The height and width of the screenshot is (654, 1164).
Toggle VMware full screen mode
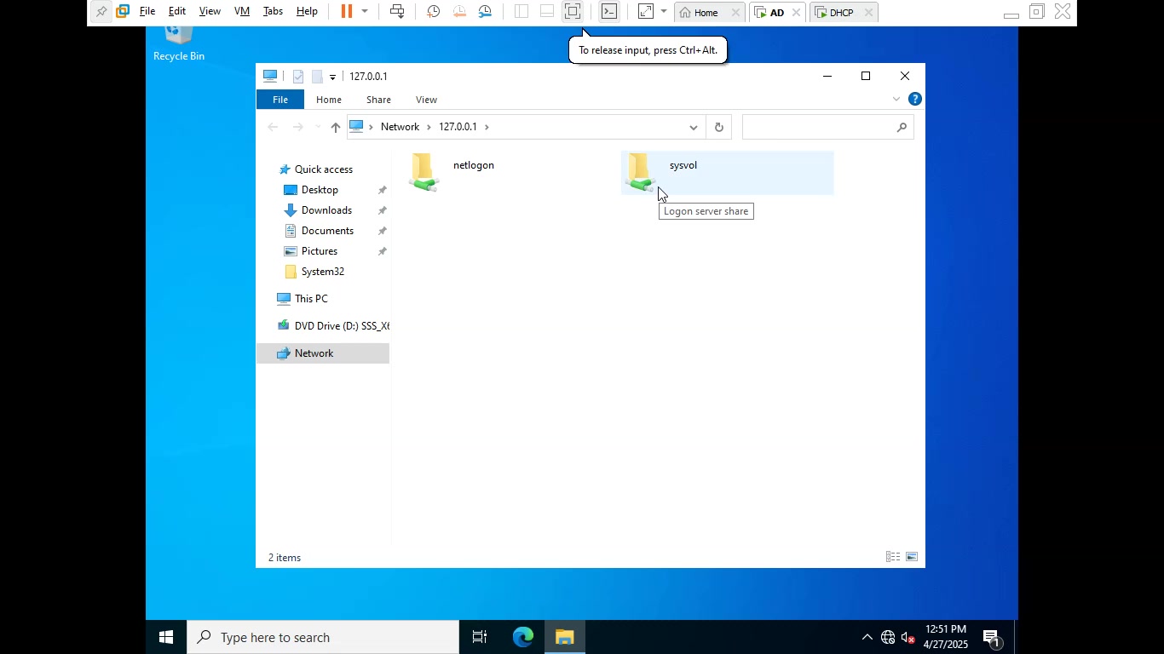click(573, 12)
